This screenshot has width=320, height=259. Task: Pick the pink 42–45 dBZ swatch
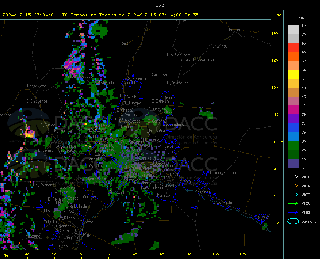pos(293,101)
